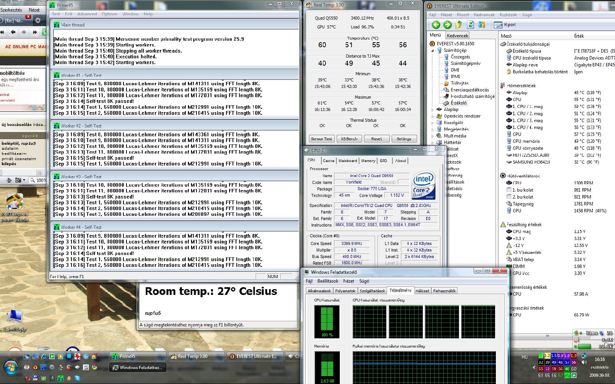Switch to the Memory tab in CPU-Z
This screenshot has width=615, height=384.
pyautogui.click(x=368, y=161)
